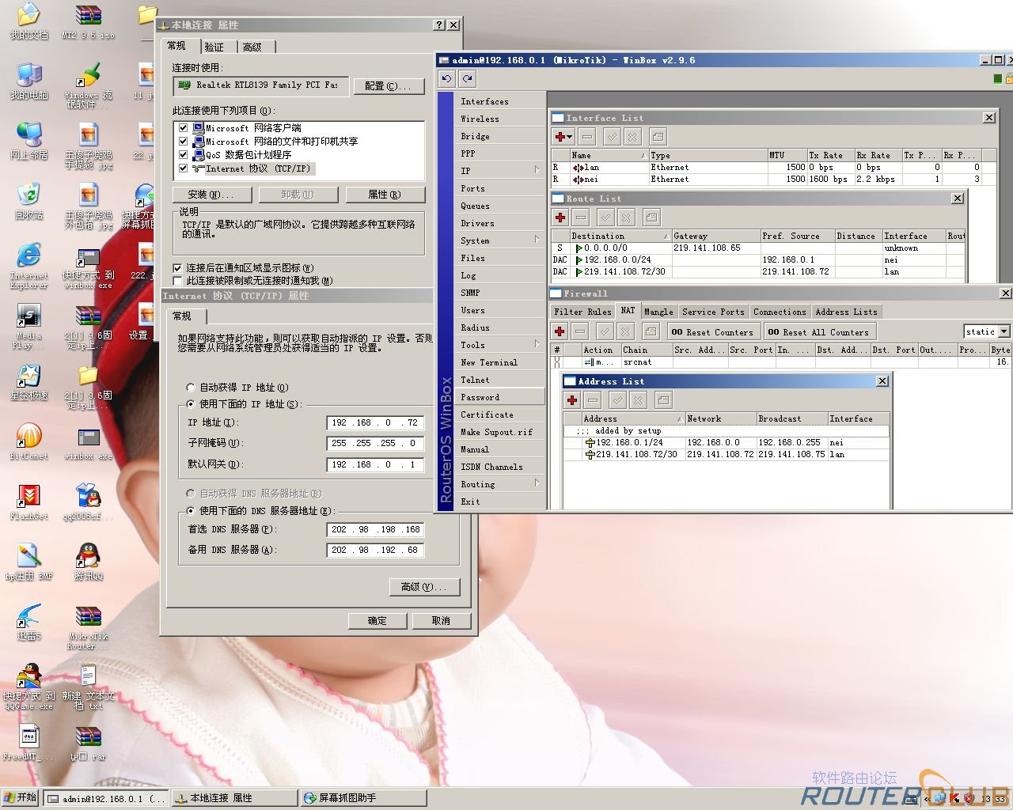1013x810 pixels.
Task: Toggle 连接后在通知区域显示图标 checkbox
Action: tap(178, 268)
